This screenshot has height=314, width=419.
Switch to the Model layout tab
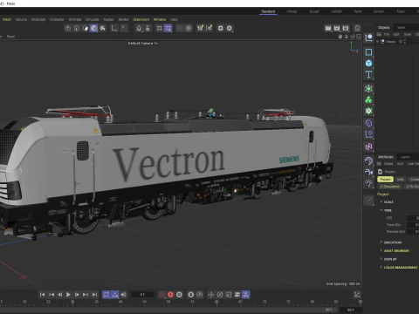point(292,11)
